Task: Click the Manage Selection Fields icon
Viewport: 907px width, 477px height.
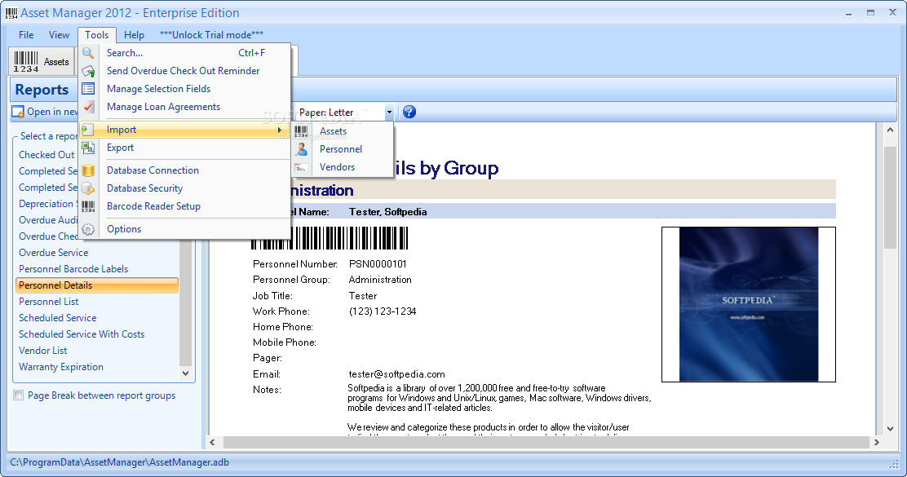Action: click(x=88, y=89)
